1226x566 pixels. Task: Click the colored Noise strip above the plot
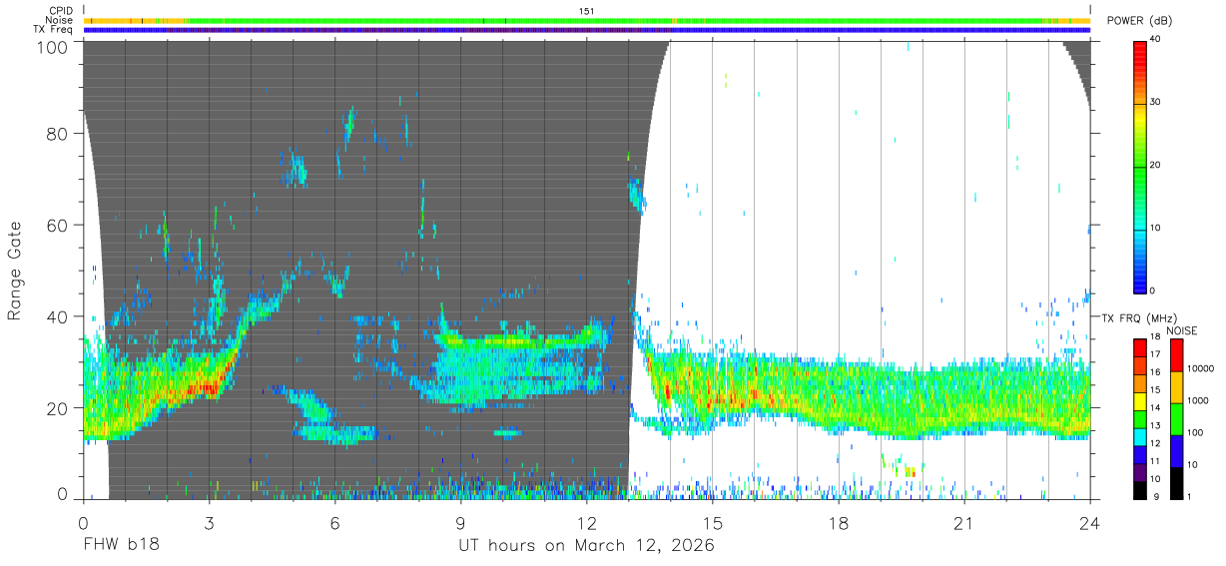point(587,20)
